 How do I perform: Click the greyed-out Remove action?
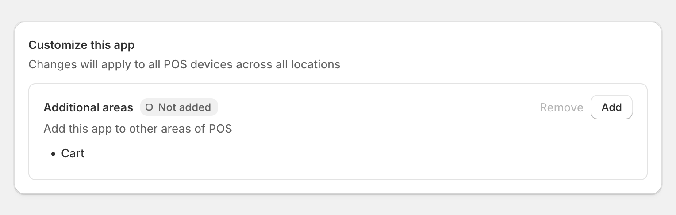(561, 107)
